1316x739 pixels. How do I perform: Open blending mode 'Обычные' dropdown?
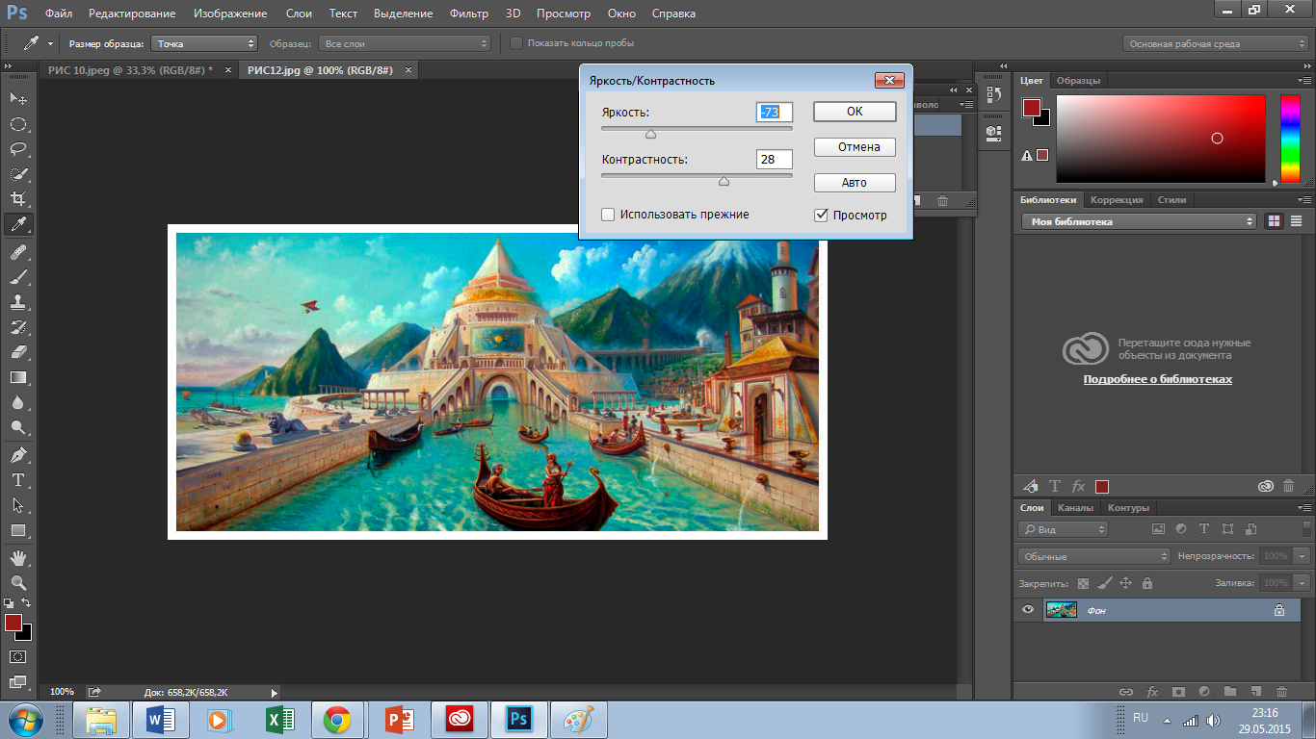1094,556
